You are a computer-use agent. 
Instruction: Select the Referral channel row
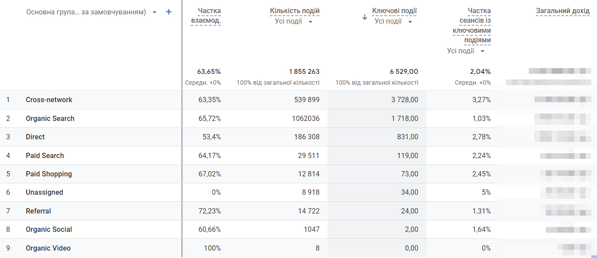(x=38, y=211)
